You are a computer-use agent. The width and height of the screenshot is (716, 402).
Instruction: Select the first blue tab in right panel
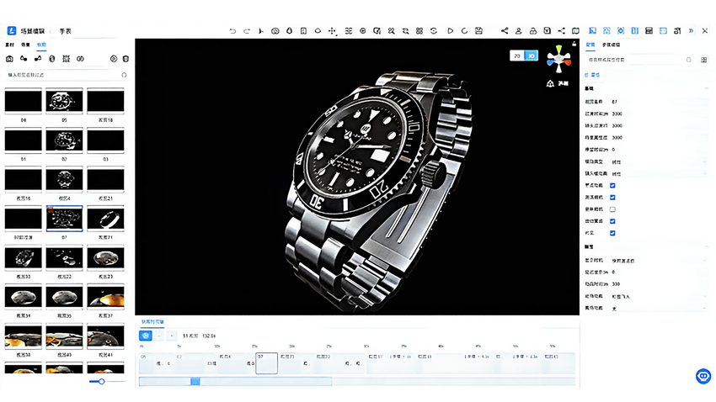click(590, 45)
